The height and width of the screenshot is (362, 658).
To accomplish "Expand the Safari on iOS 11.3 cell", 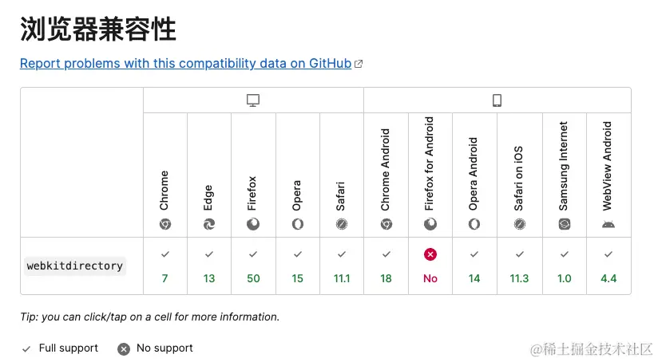I will (520, 266).
